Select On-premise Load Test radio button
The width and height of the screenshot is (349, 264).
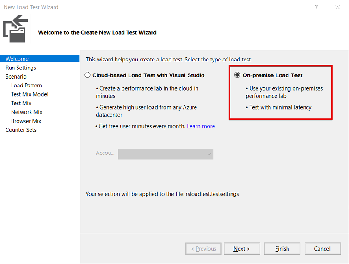238,75
